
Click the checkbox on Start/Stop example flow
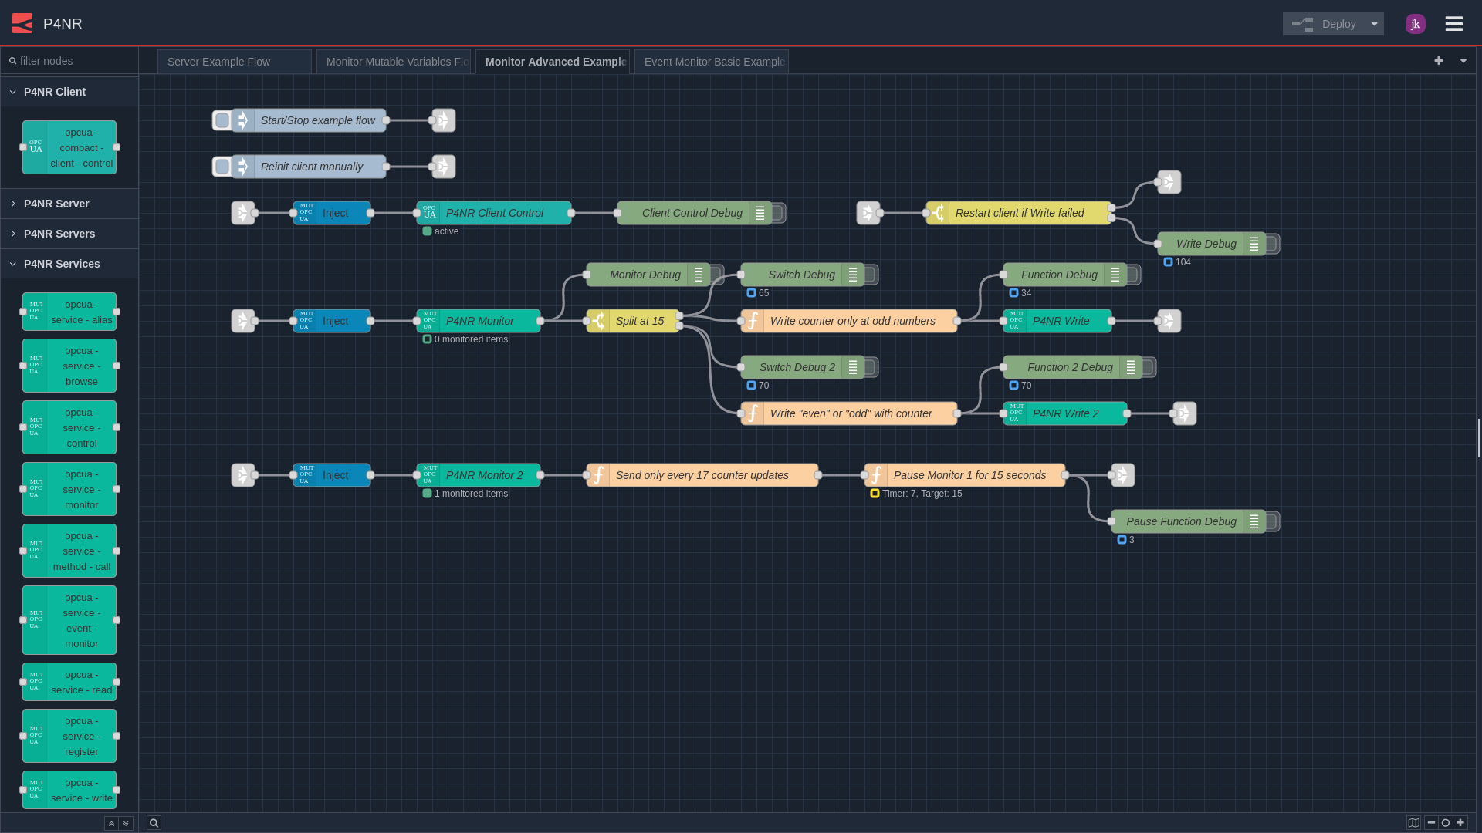coord(222,120)
